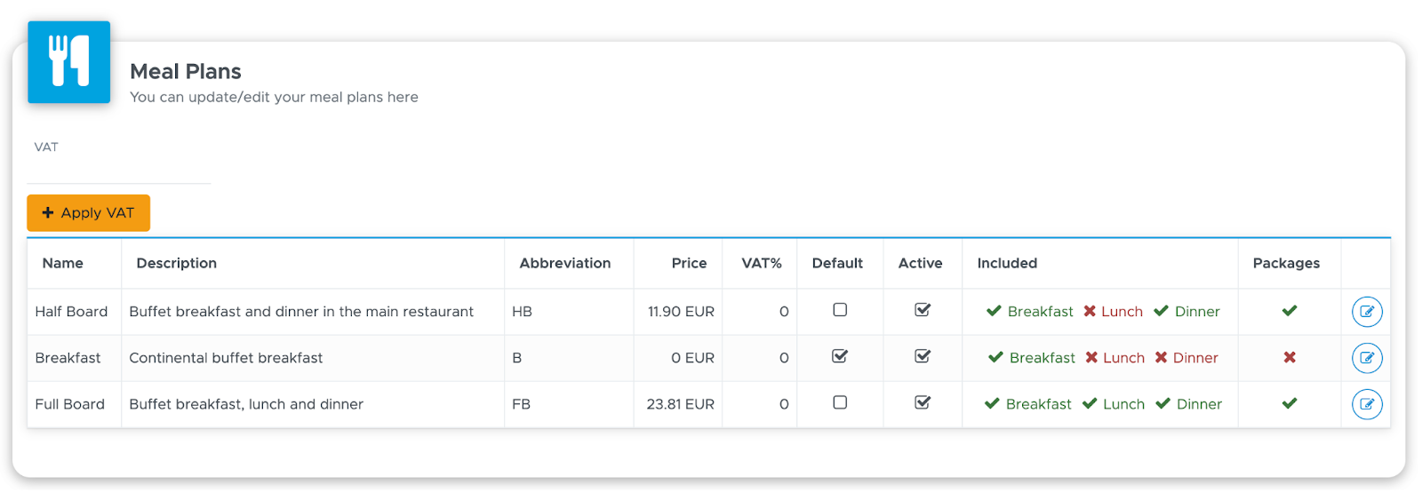Toggle Active checkbox for Breakfast plan
The image size is (1422, 501).
click(x=923, y=356)
